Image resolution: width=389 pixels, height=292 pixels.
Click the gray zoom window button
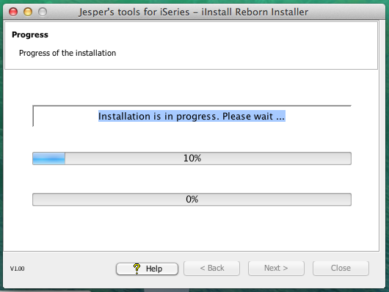(x=43, y=12)
